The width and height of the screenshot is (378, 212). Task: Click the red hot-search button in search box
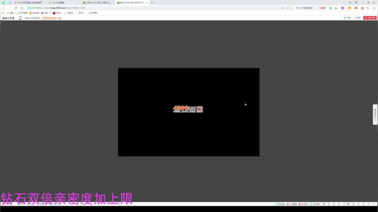tap(322, 8)
